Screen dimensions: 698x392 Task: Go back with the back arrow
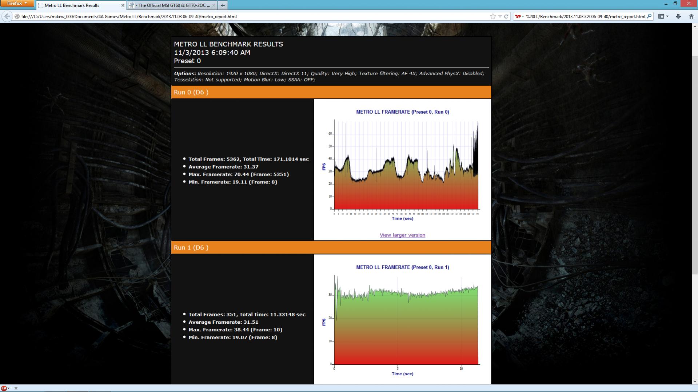(x=7, y=16)
